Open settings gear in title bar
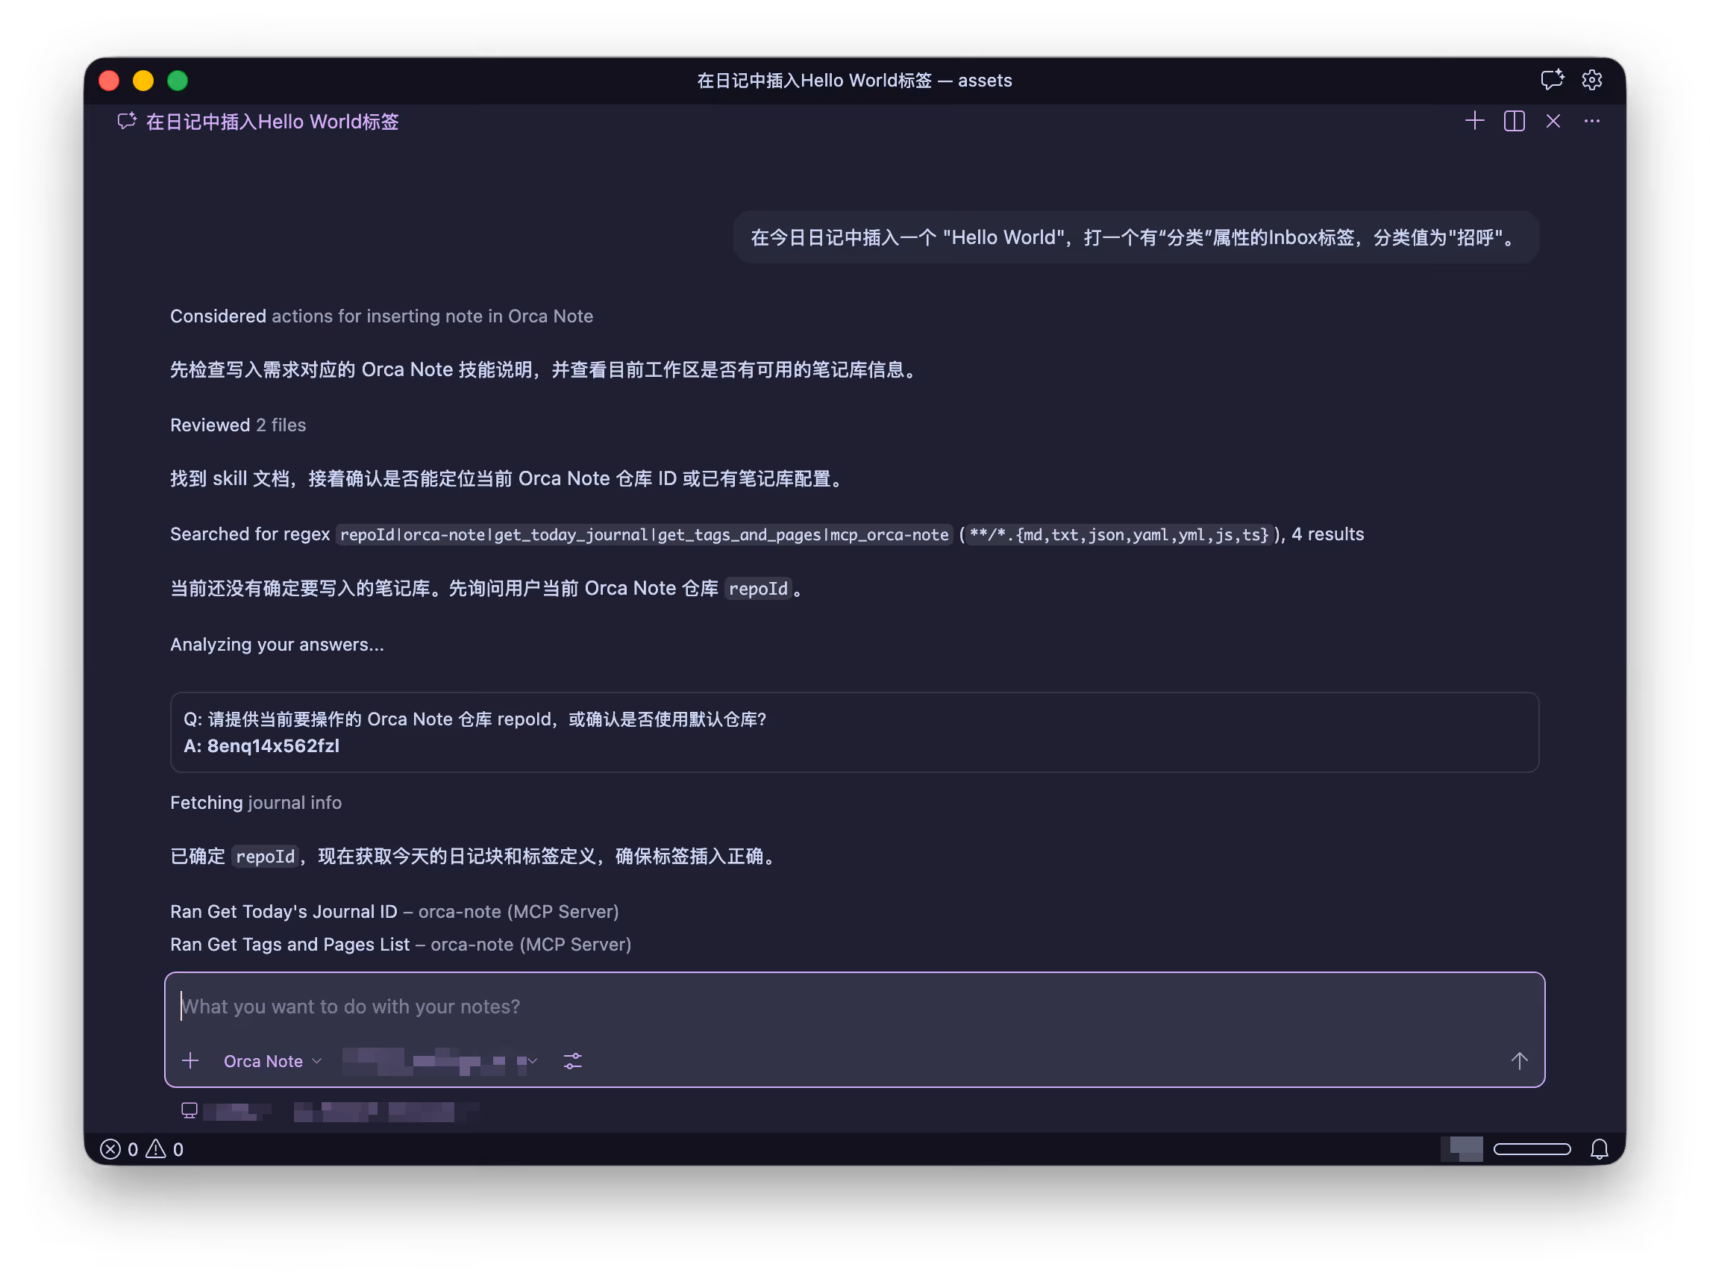Screen dimensions: 1710x1276 tap(1592, 80)
